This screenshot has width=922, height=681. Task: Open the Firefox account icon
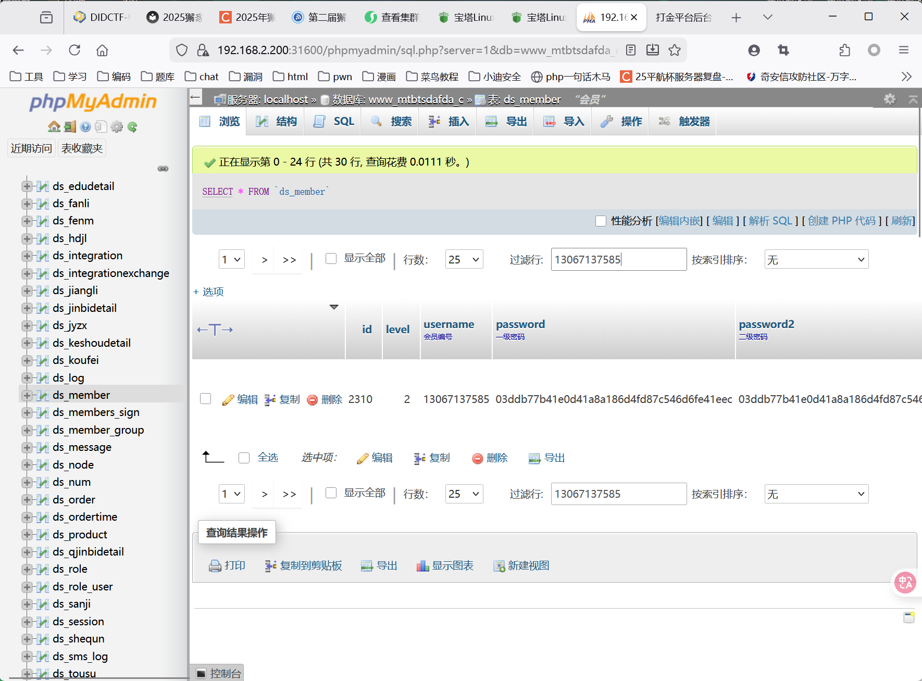(x=754, y=50)
